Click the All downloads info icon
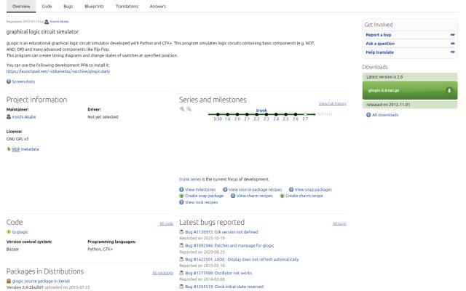 [x=368, y=115]
